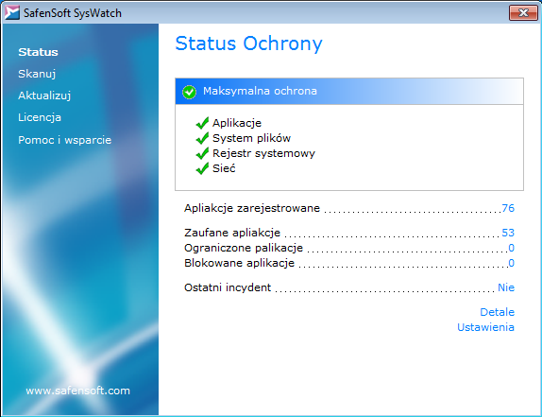The height and width of the screenshot is (417, 542).
Task: Click the green checkmark next to Sieć
Action: coord(202,168)
